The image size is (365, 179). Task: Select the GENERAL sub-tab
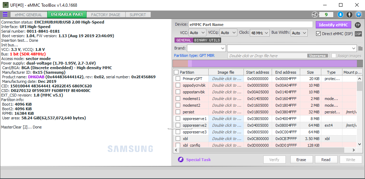(x=184, y=40)
